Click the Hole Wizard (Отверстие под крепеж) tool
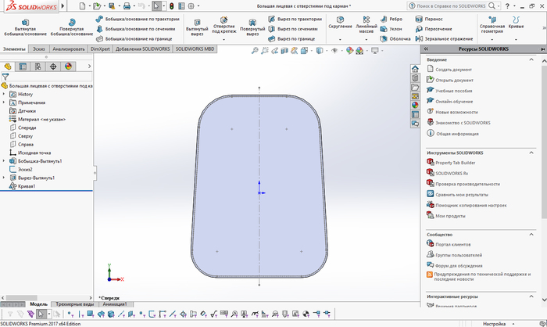547x327 pixels. 224,25
